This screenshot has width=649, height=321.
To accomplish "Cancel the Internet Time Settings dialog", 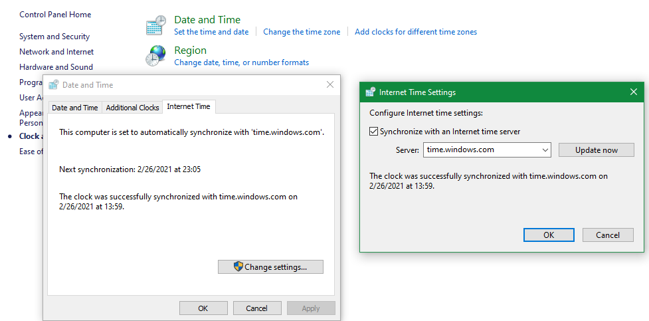I will tap(608, 235).
